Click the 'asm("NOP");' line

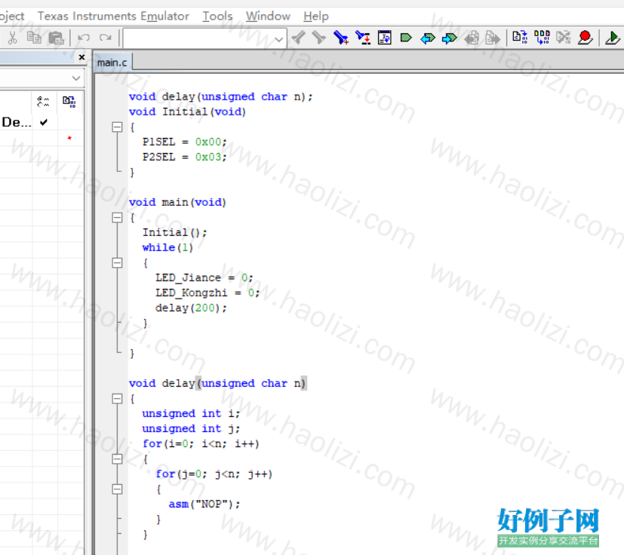tap(204, 504)
